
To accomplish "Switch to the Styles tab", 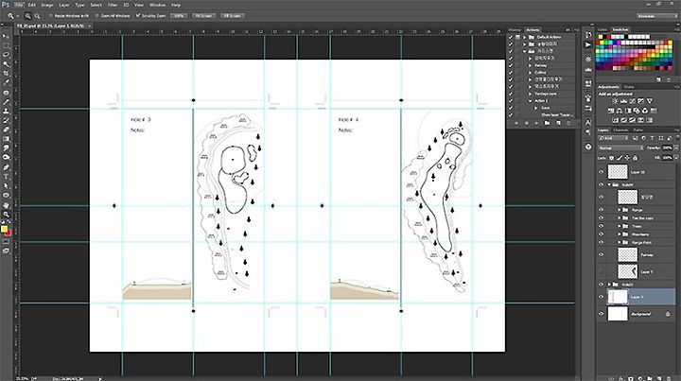I will click(x=629, y=87).
